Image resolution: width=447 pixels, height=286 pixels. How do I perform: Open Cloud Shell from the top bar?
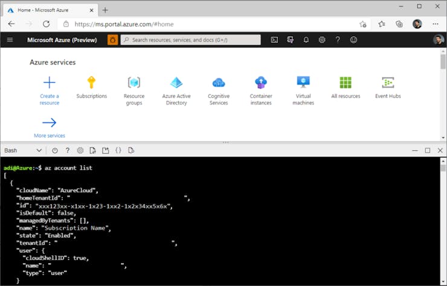274,40
